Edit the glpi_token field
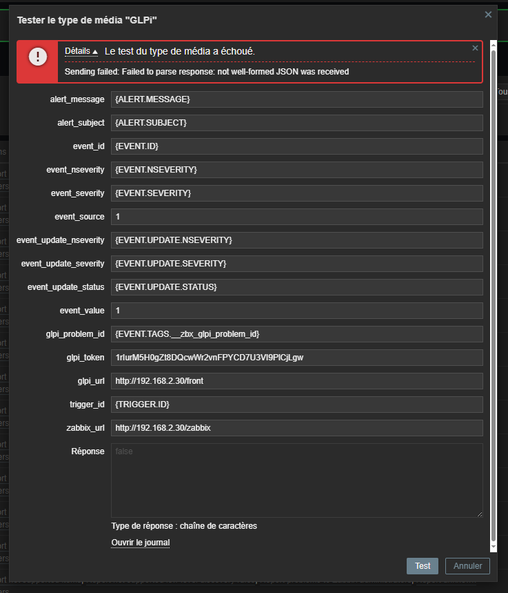This screenshot has height=593, width=508. click(x=296, y=358)
